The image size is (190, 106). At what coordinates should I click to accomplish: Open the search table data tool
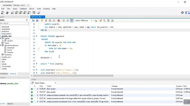point(34,13)
